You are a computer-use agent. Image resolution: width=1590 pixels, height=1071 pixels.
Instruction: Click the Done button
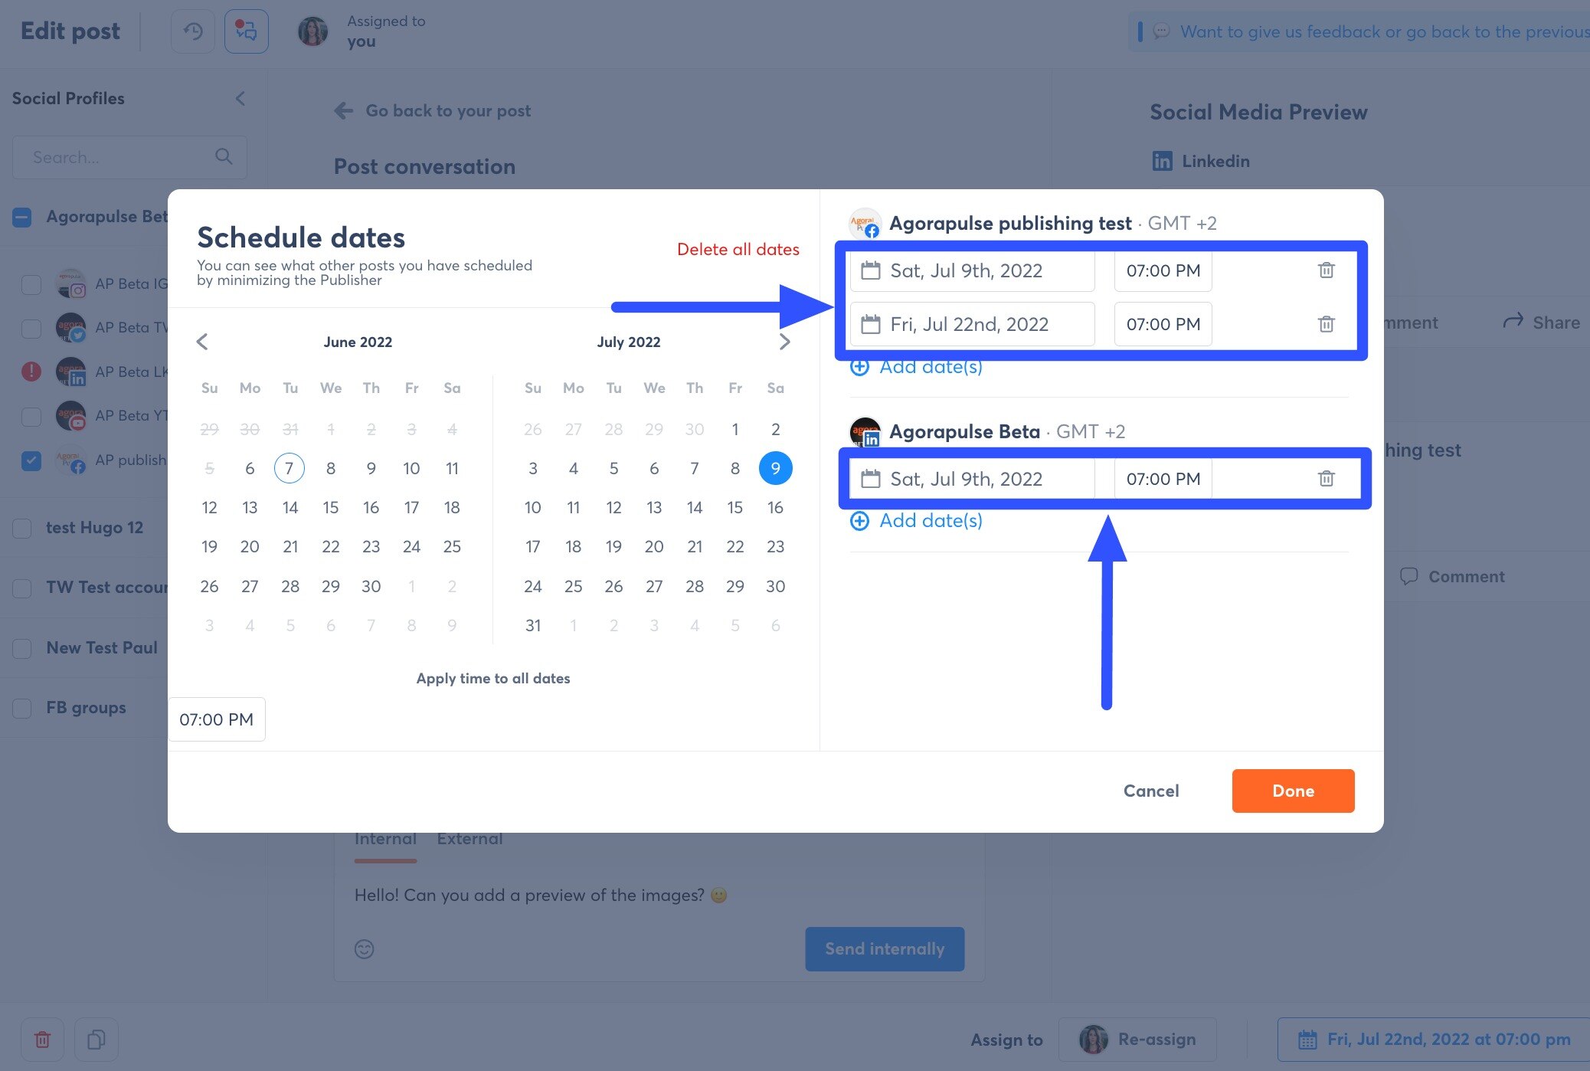[1292, 791]
